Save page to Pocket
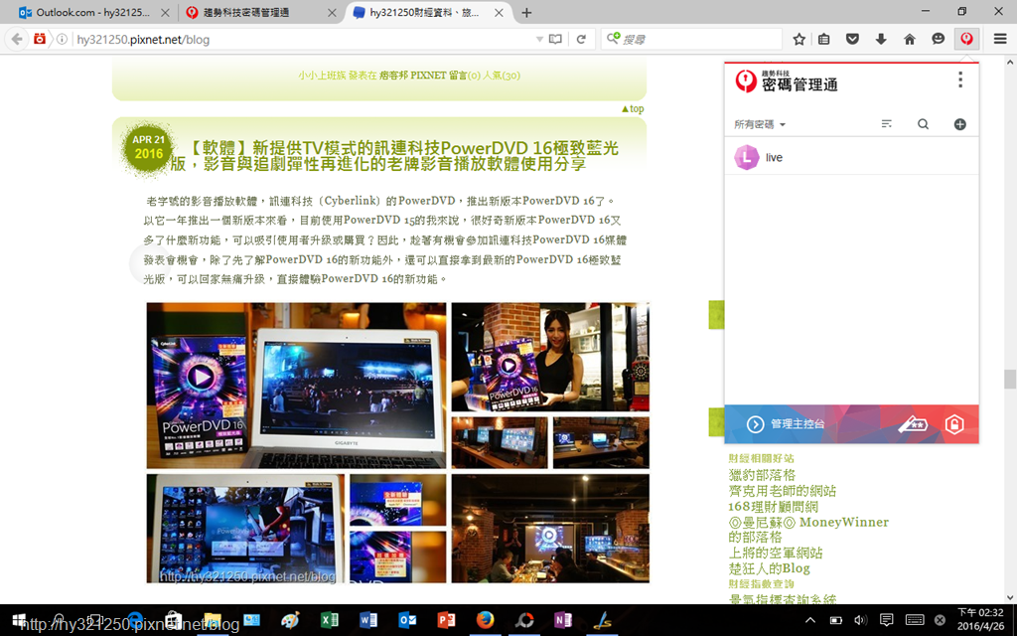Screen dimensions: 1017x636 852,39
